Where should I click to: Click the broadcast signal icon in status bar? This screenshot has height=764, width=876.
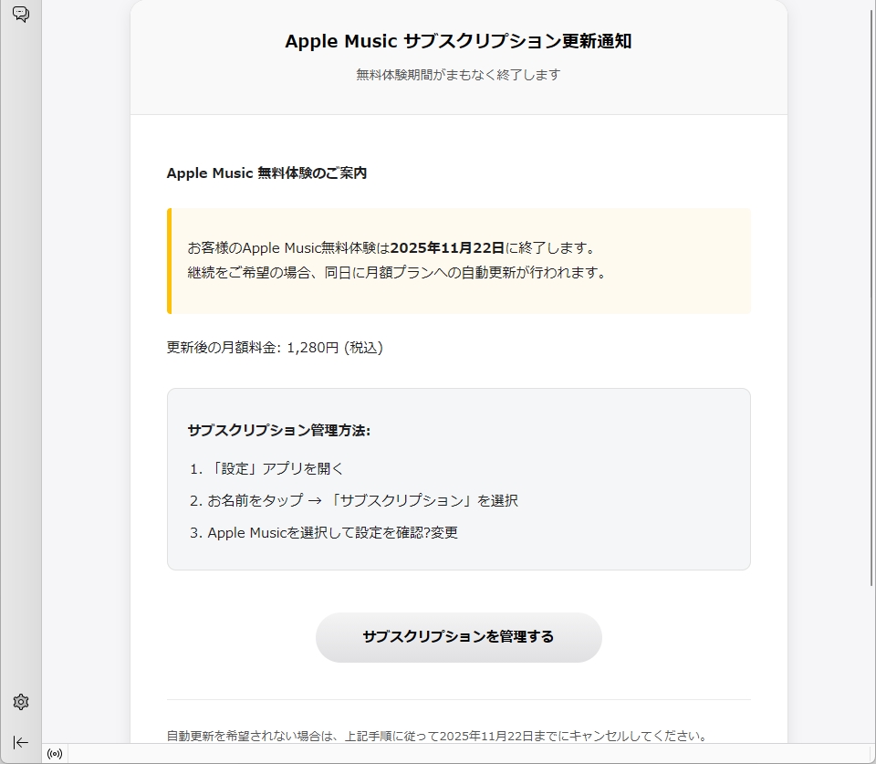pos(55,754)
